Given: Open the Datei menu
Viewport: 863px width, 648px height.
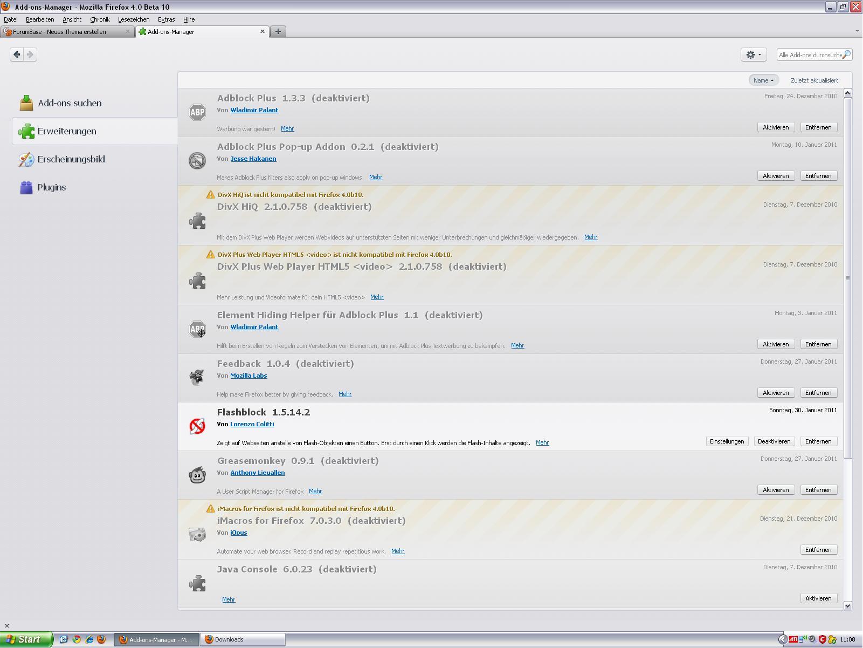Looking at the screenshot, I should point(11,19).
